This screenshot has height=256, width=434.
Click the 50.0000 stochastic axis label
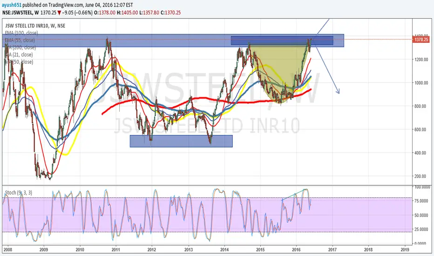click(x=422, y=215)
